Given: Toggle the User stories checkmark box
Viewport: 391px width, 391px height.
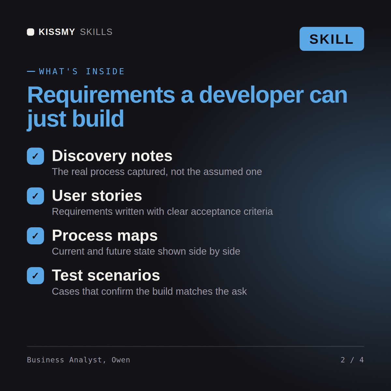Looking at the screenshot, I should 36,196.
